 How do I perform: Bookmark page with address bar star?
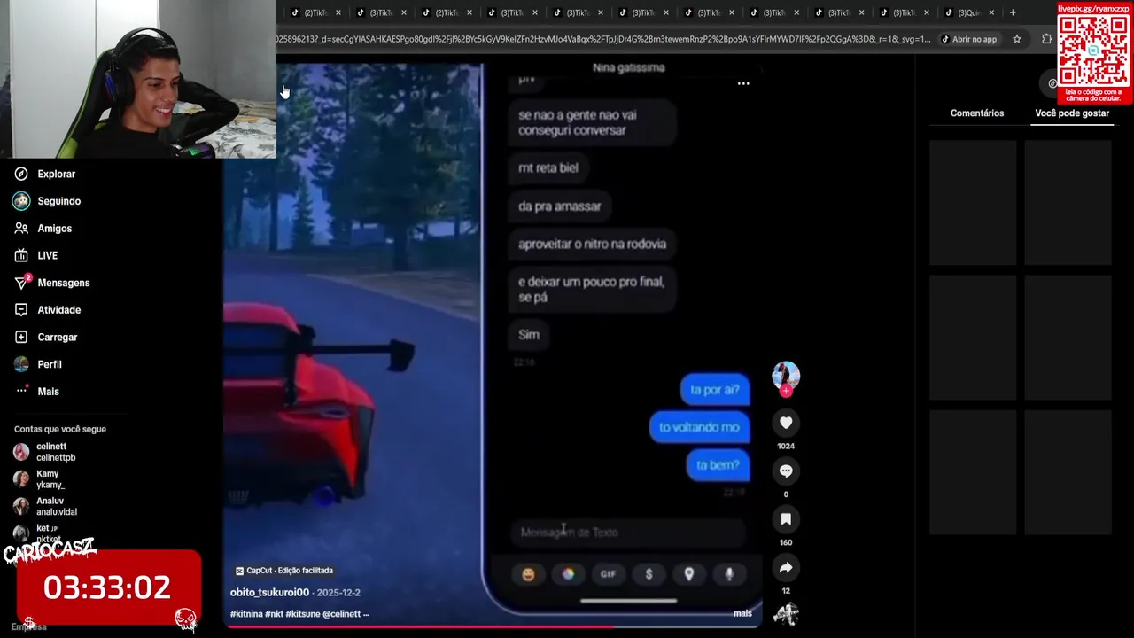pyautogui.click(x=1017, y=39)
